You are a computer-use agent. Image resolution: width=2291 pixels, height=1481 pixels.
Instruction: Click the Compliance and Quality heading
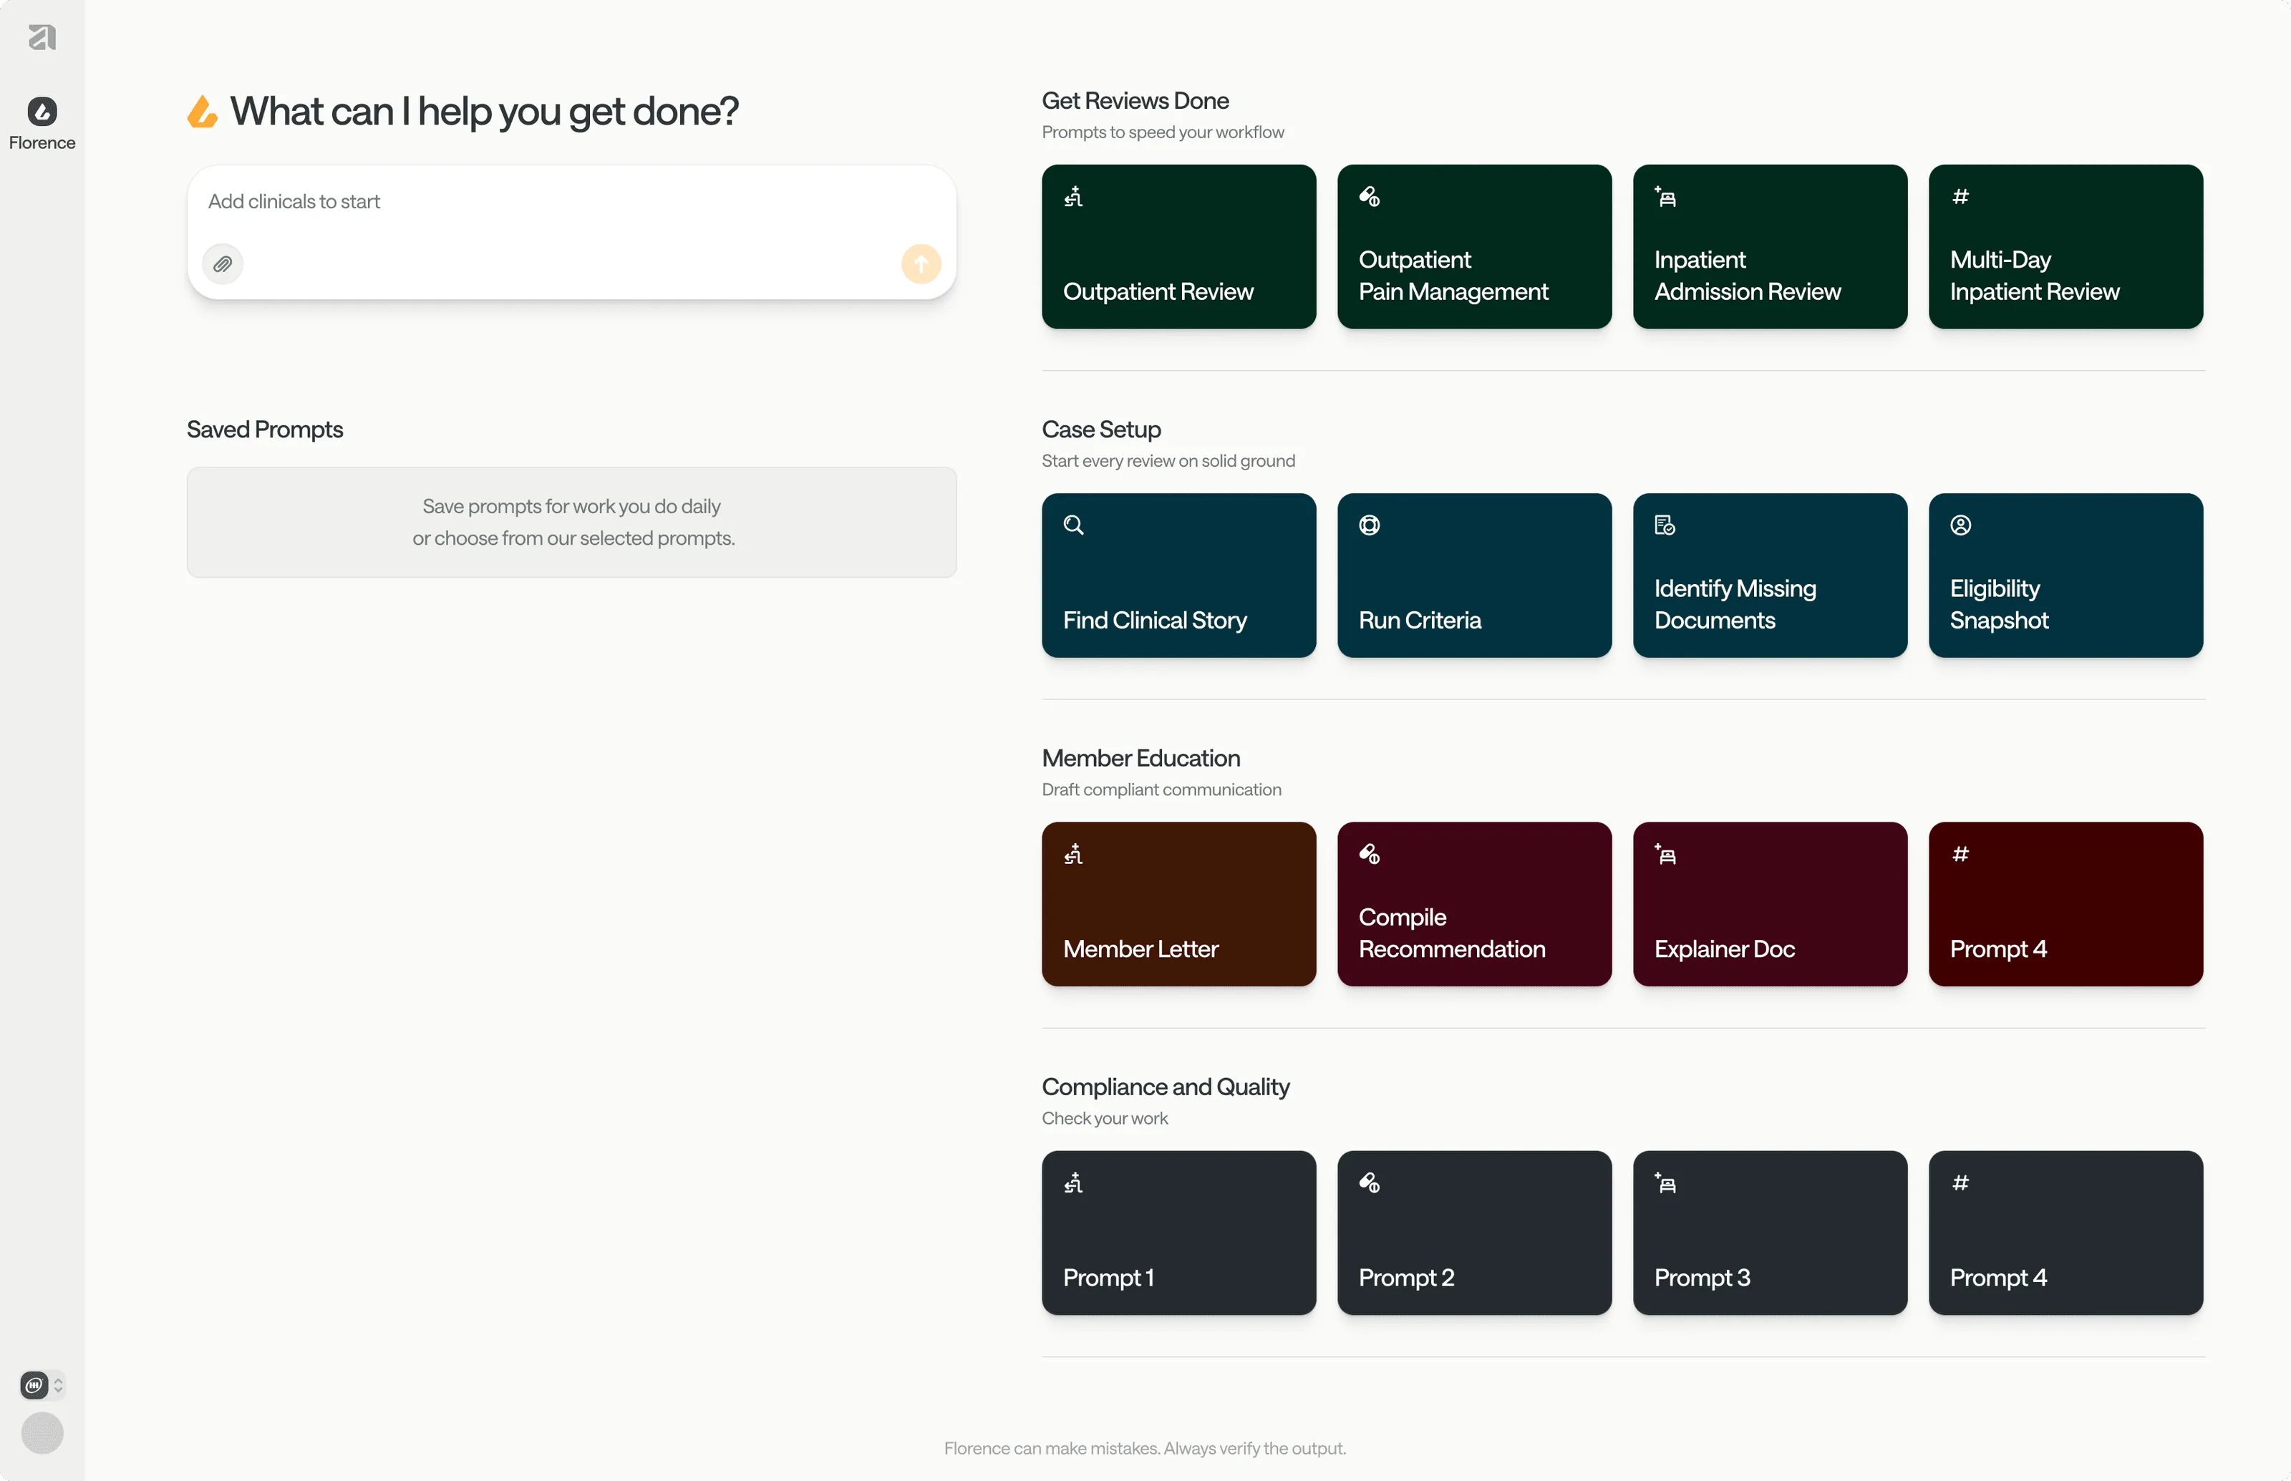(1166, 1088)
